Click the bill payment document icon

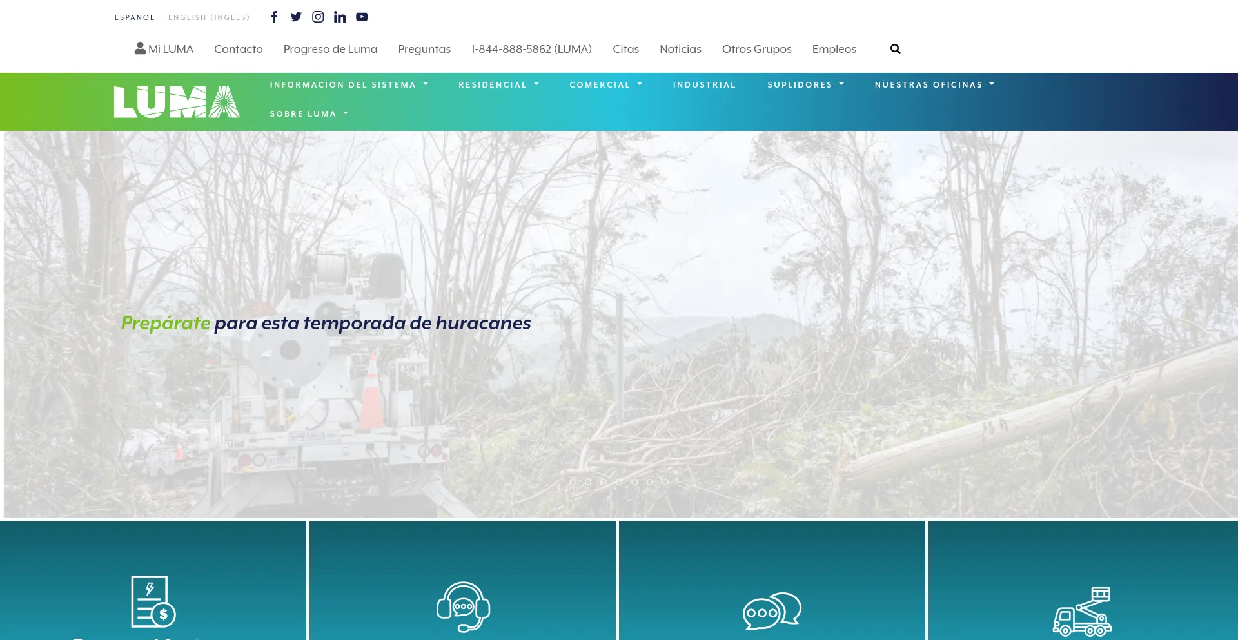(153, 601)
